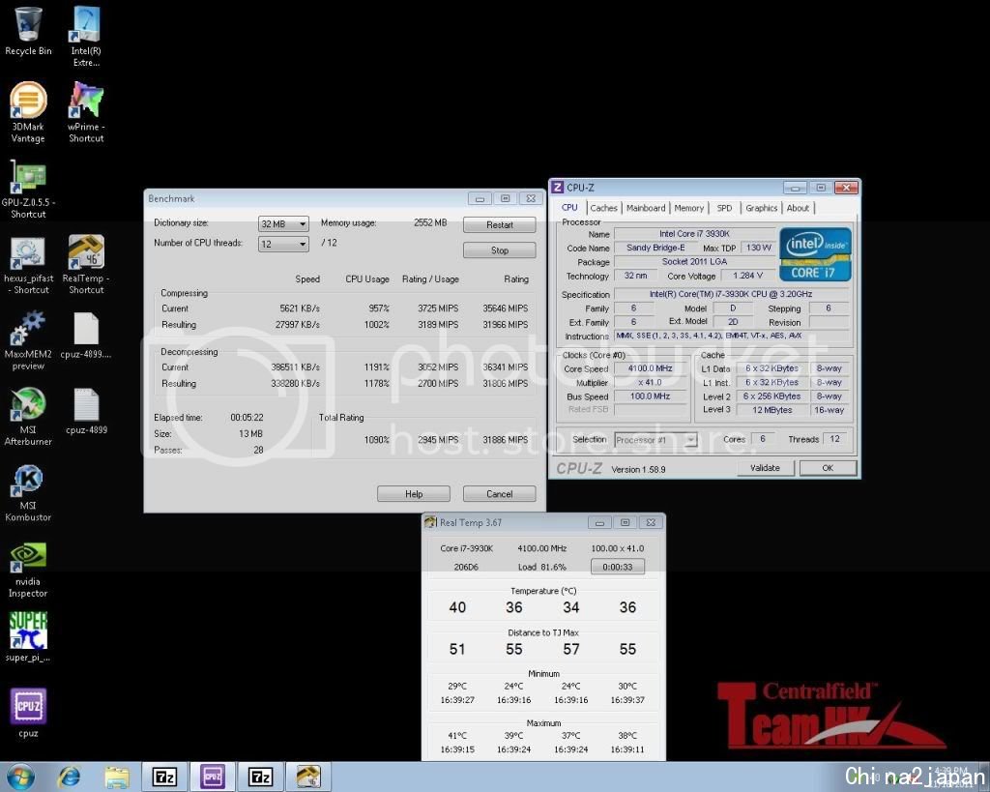
Task: Click the Core Voltage value "1.284 V"
Action: point(747,276)
